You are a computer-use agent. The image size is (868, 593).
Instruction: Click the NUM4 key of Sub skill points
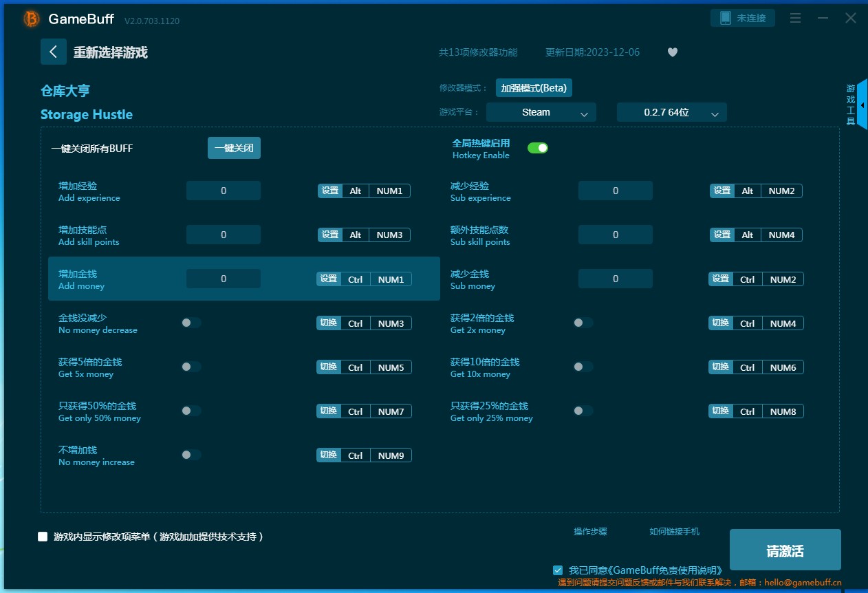pyautogui.click(x=782, y=235)
